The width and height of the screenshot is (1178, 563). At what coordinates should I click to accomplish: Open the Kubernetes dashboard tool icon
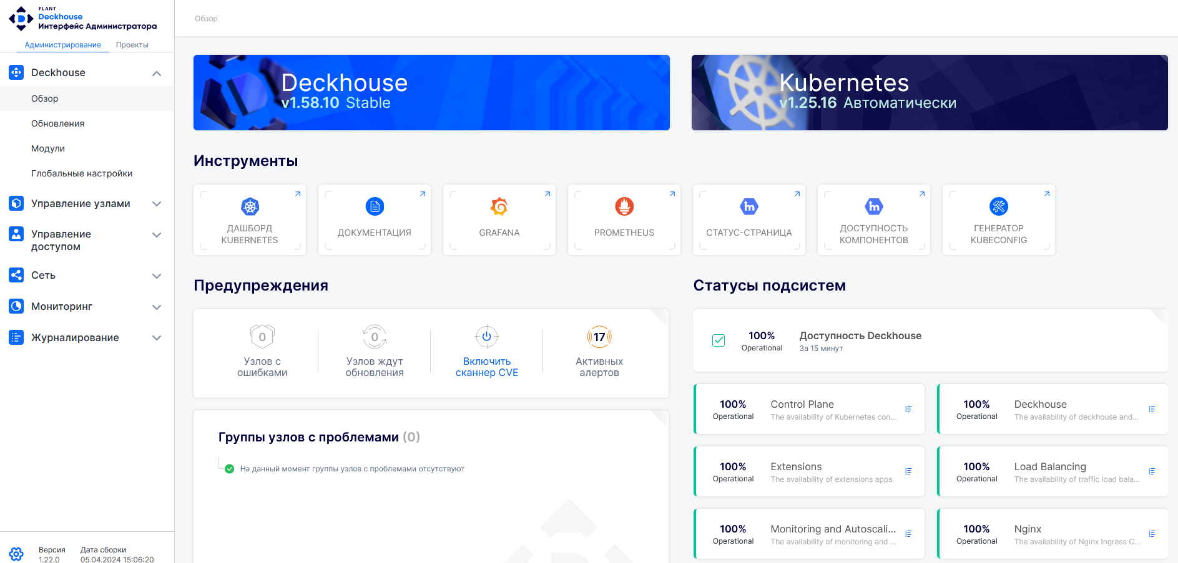click(250, 206)
